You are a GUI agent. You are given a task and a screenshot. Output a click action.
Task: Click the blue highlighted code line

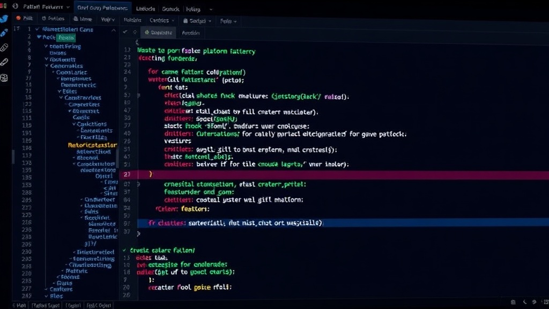343,223
